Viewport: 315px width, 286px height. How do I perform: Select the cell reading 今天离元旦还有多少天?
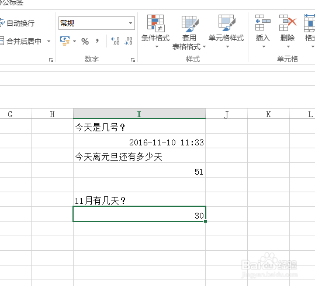(x=139, y=155)
